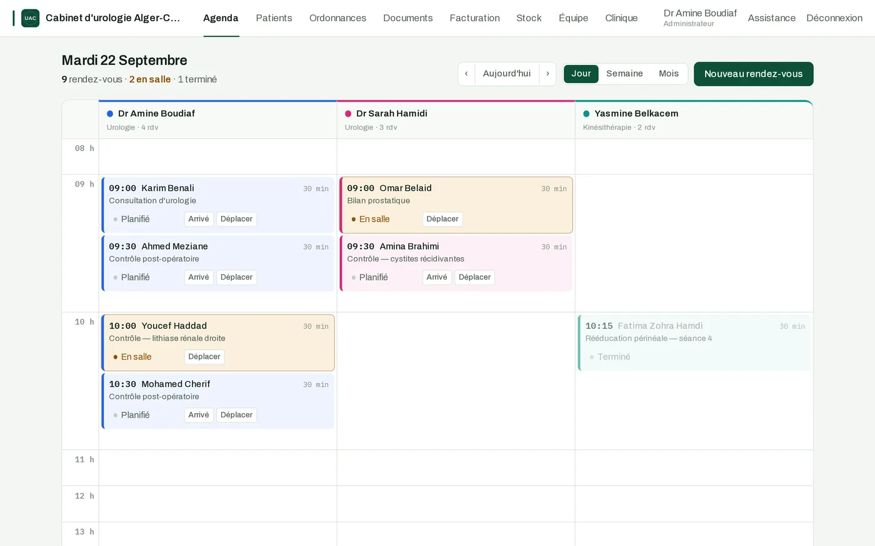This screenshot has width=875, height=546.
Task: Click the UAC clinic logo icon
Action: pyautogui.click(x=30, y=18)
